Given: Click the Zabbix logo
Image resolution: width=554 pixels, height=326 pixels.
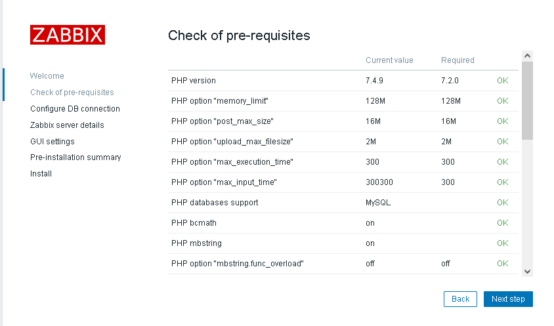Looking at the screenshot, I should point(68,35).
